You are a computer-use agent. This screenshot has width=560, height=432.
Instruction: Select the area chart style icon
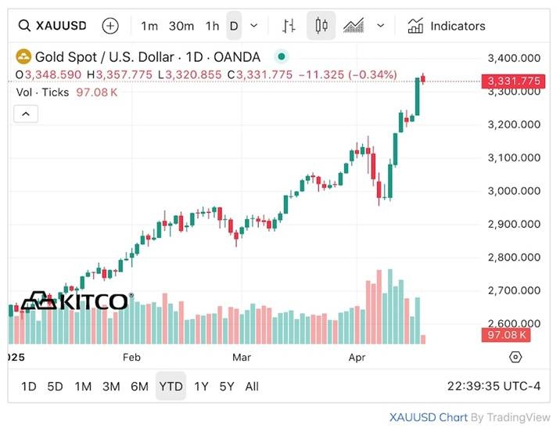pos(354,26)
